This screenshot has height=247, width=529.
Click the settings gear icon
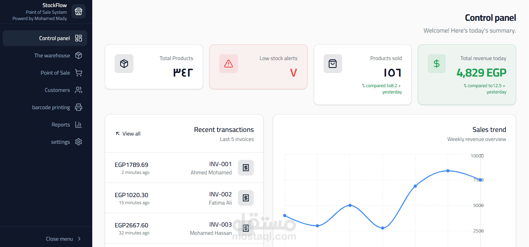tap(78, 142)
